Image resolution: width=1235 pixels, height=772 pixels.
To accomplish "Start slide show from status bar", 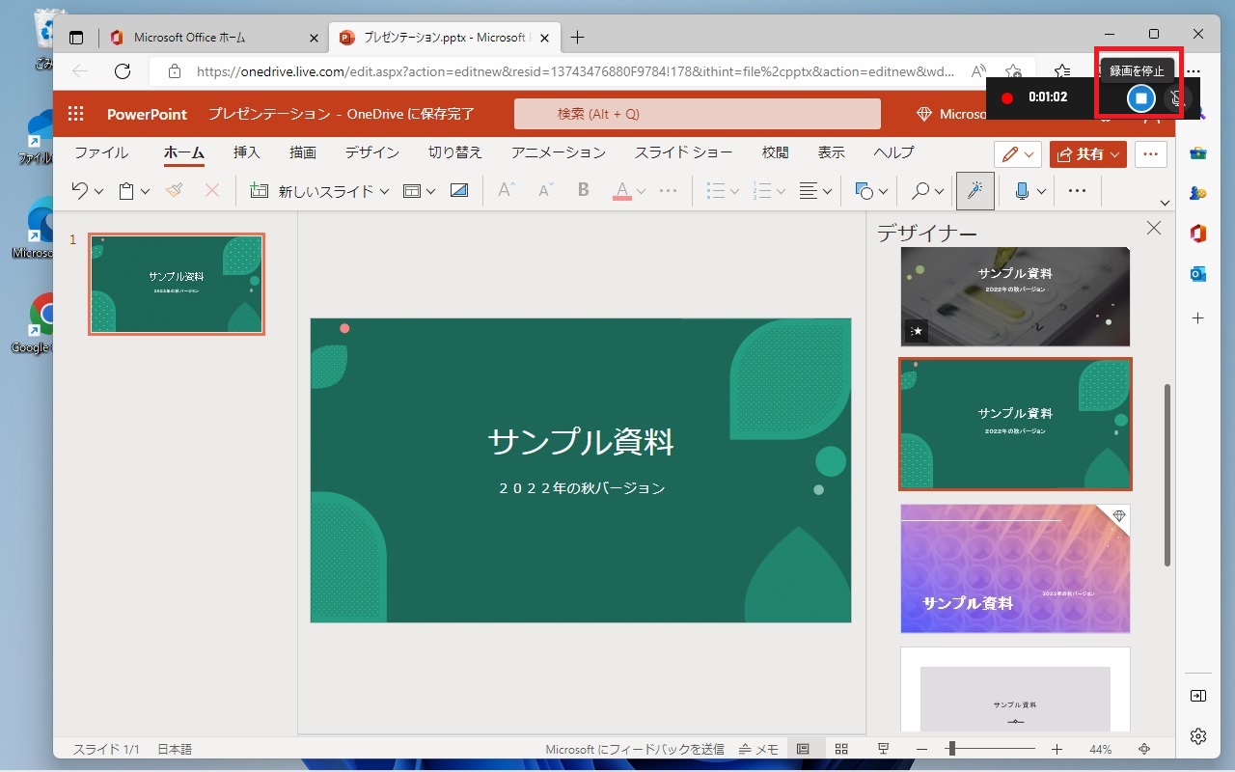I will click(x=883, y=749).
